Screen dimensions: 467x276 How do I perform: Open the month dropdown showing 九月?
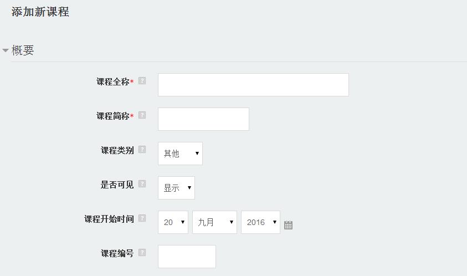(214, 222)
